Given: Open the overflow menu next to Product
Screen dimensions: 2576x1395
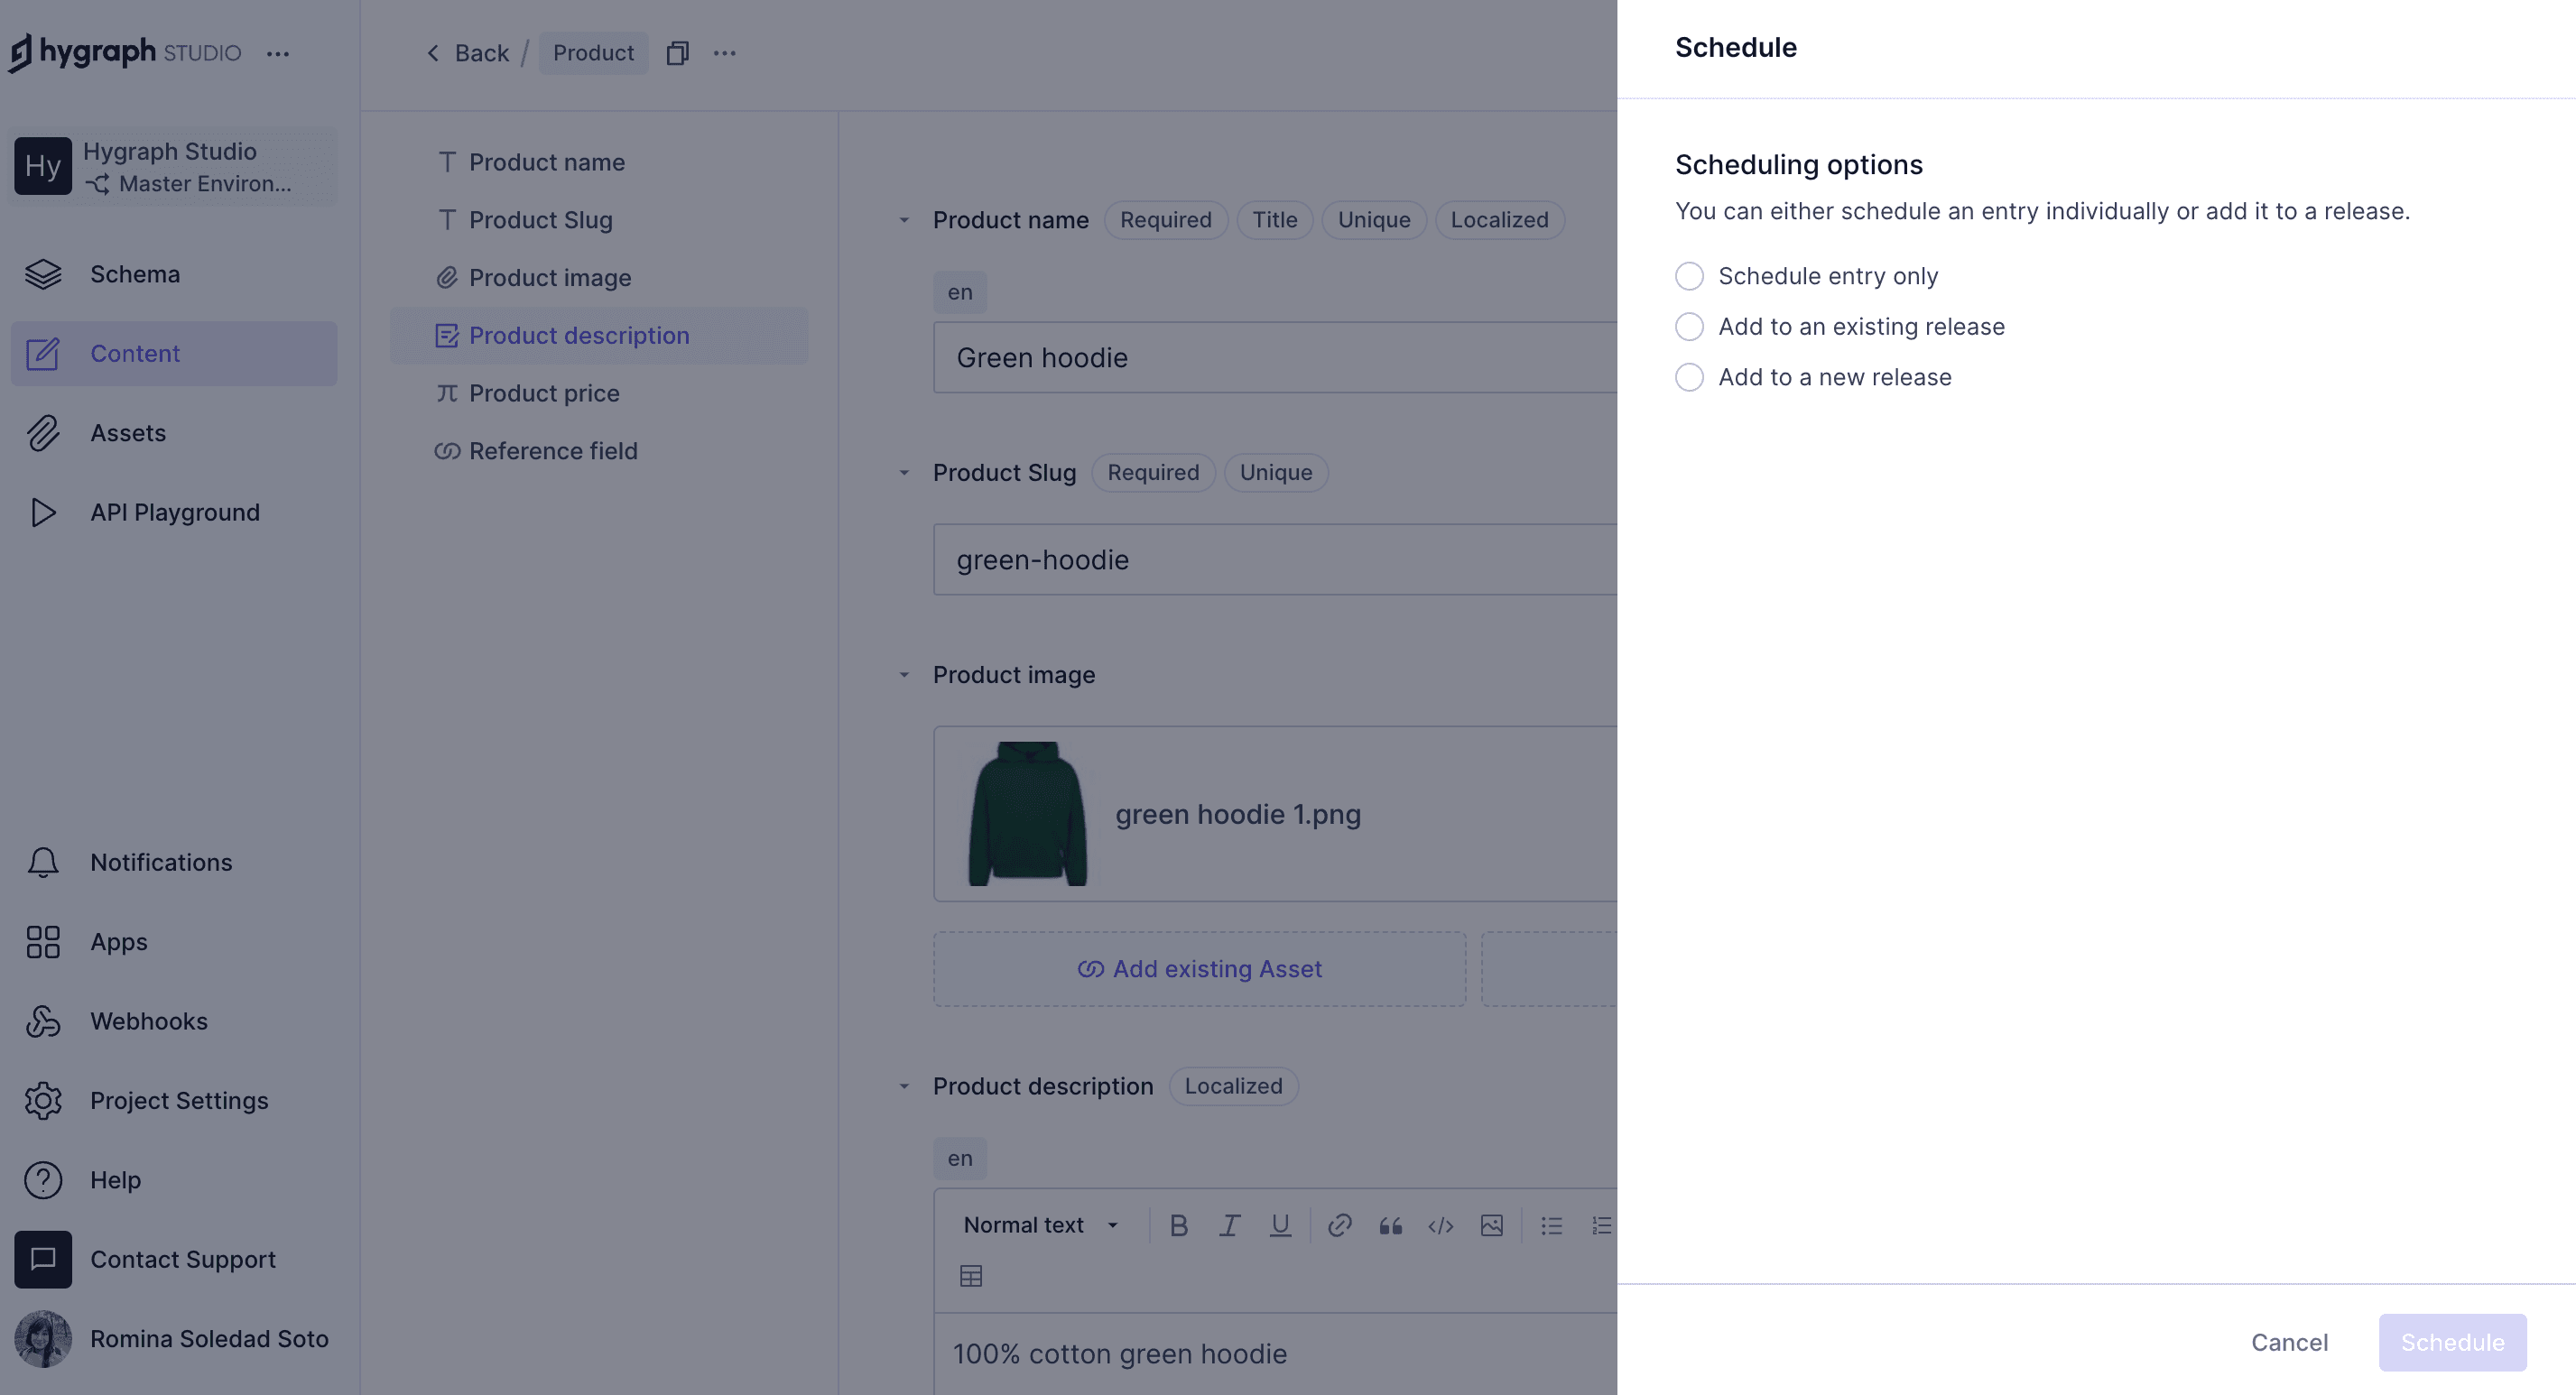Looking at the screenshot, I should pyautogui.click(x=724, y=53).
